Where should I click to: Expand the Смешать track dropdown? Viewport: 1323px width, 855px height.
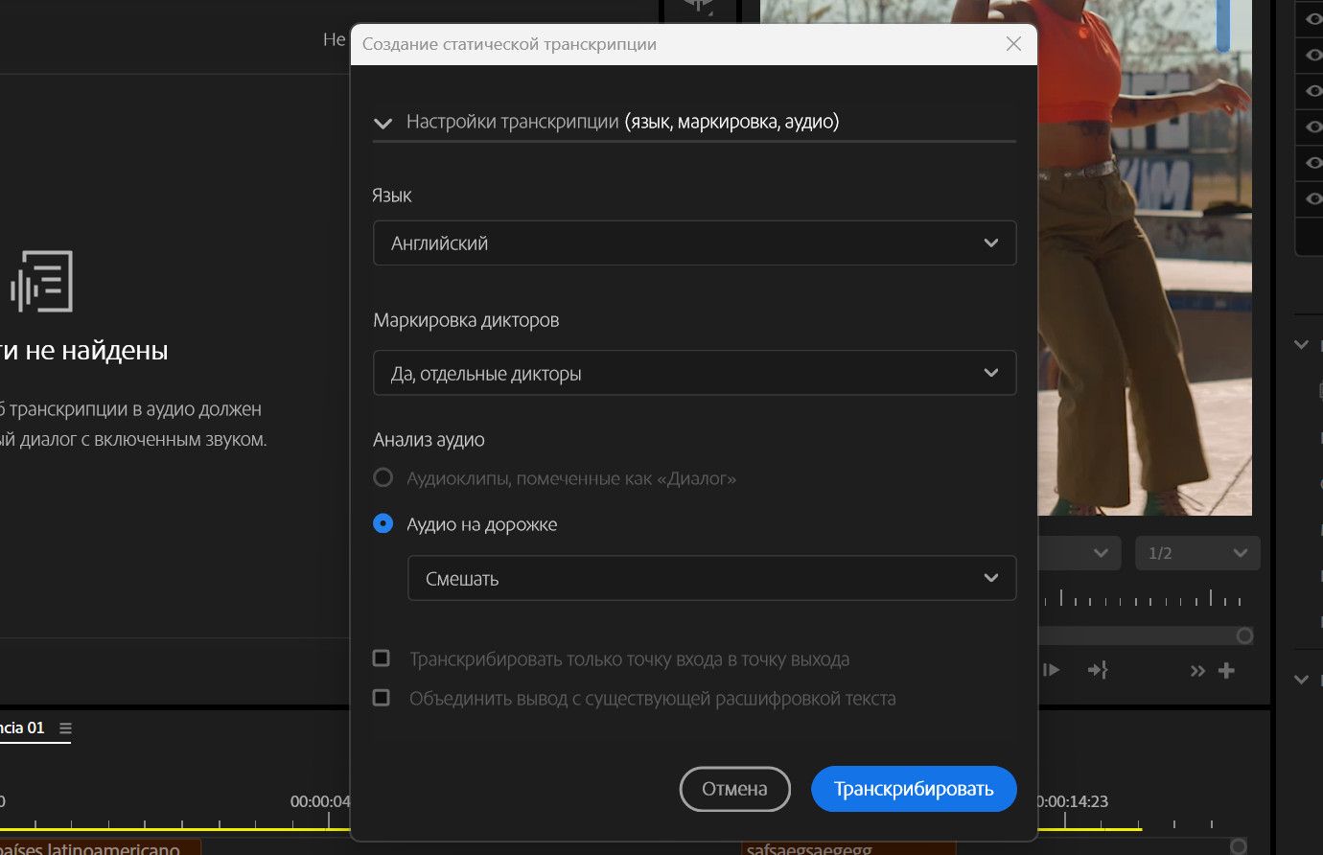tap(710, 579)
